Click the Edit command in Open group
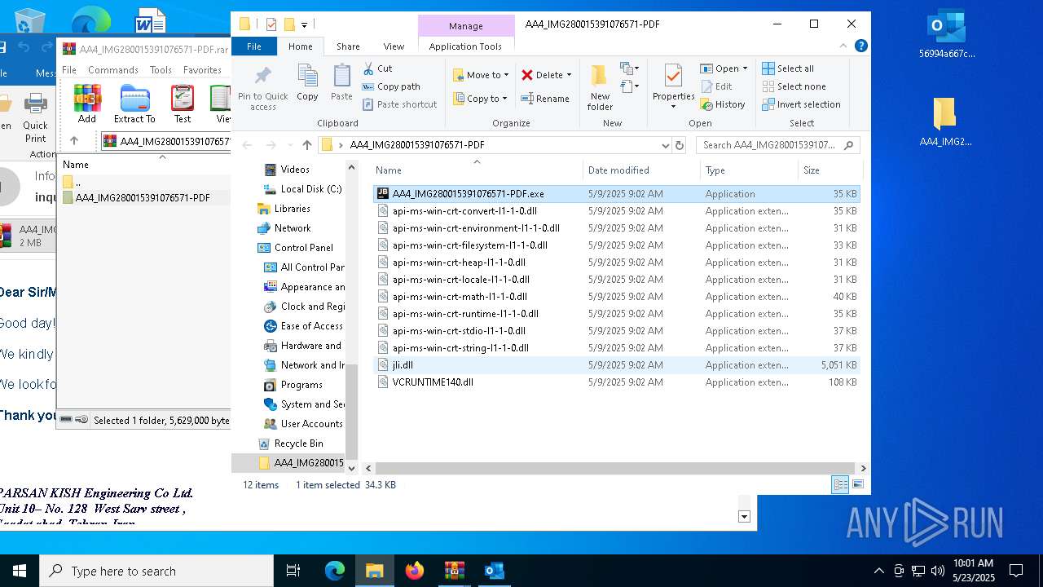This screenshot has height=587, width=1043. click(x=715, y=86)
